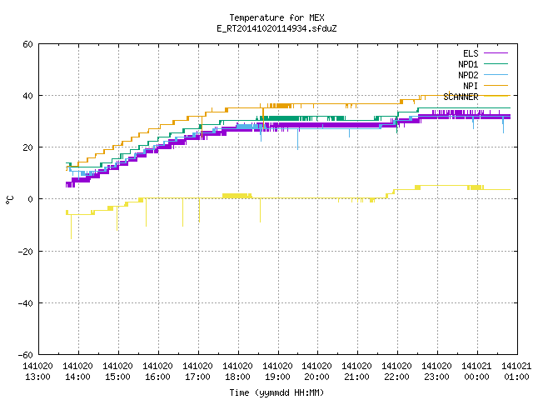
Task: Click the °C y-axis unit label
Action: [x=9, y=200]
